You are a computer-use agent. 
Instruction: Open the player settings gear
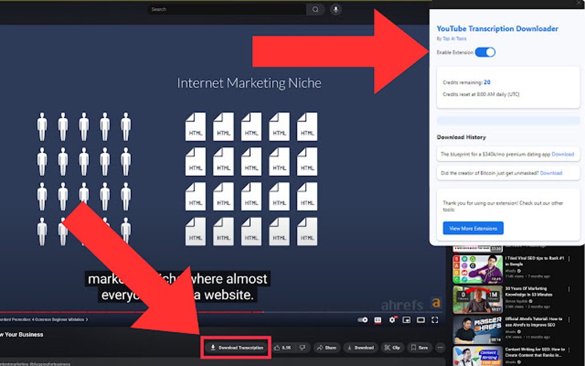click(392, 320)
